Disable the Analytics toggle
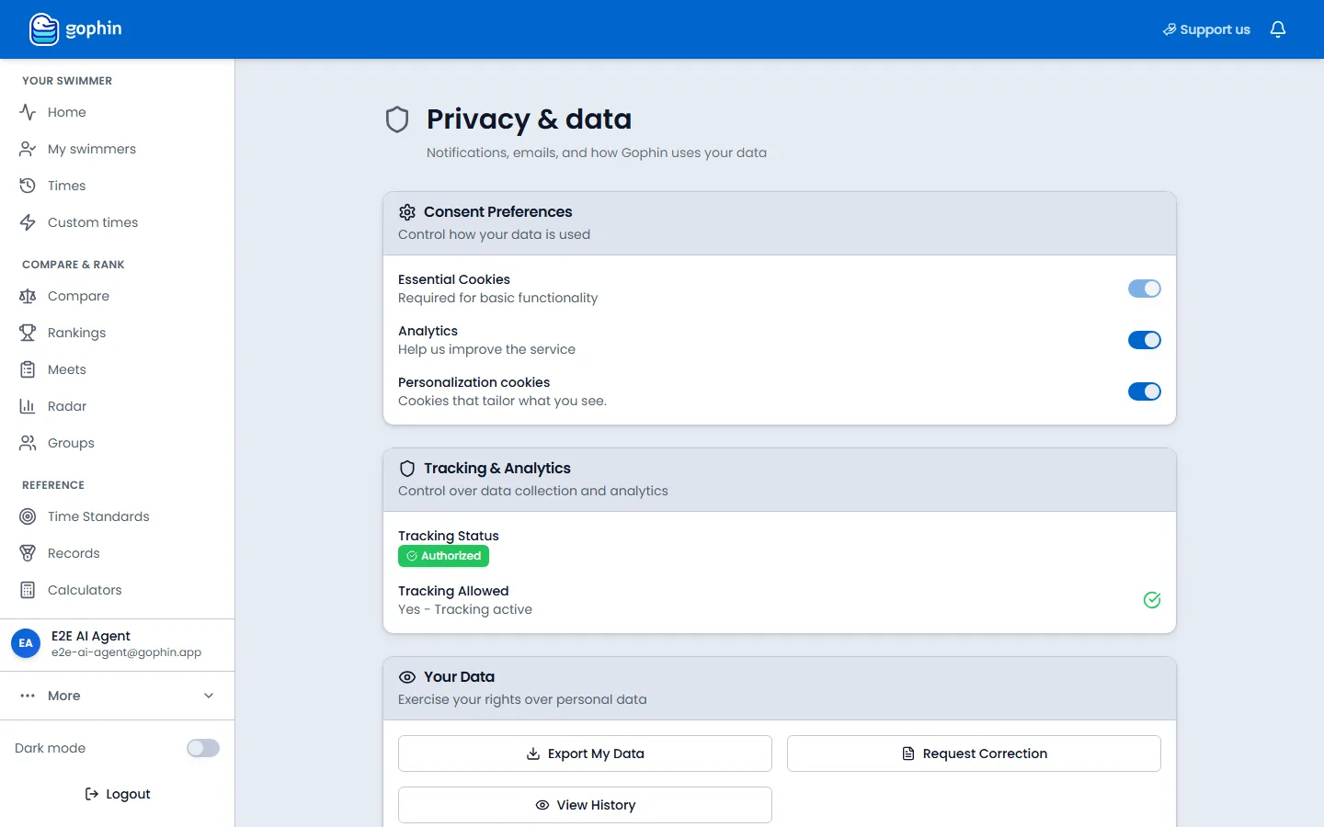 (x=1145, y=340)
